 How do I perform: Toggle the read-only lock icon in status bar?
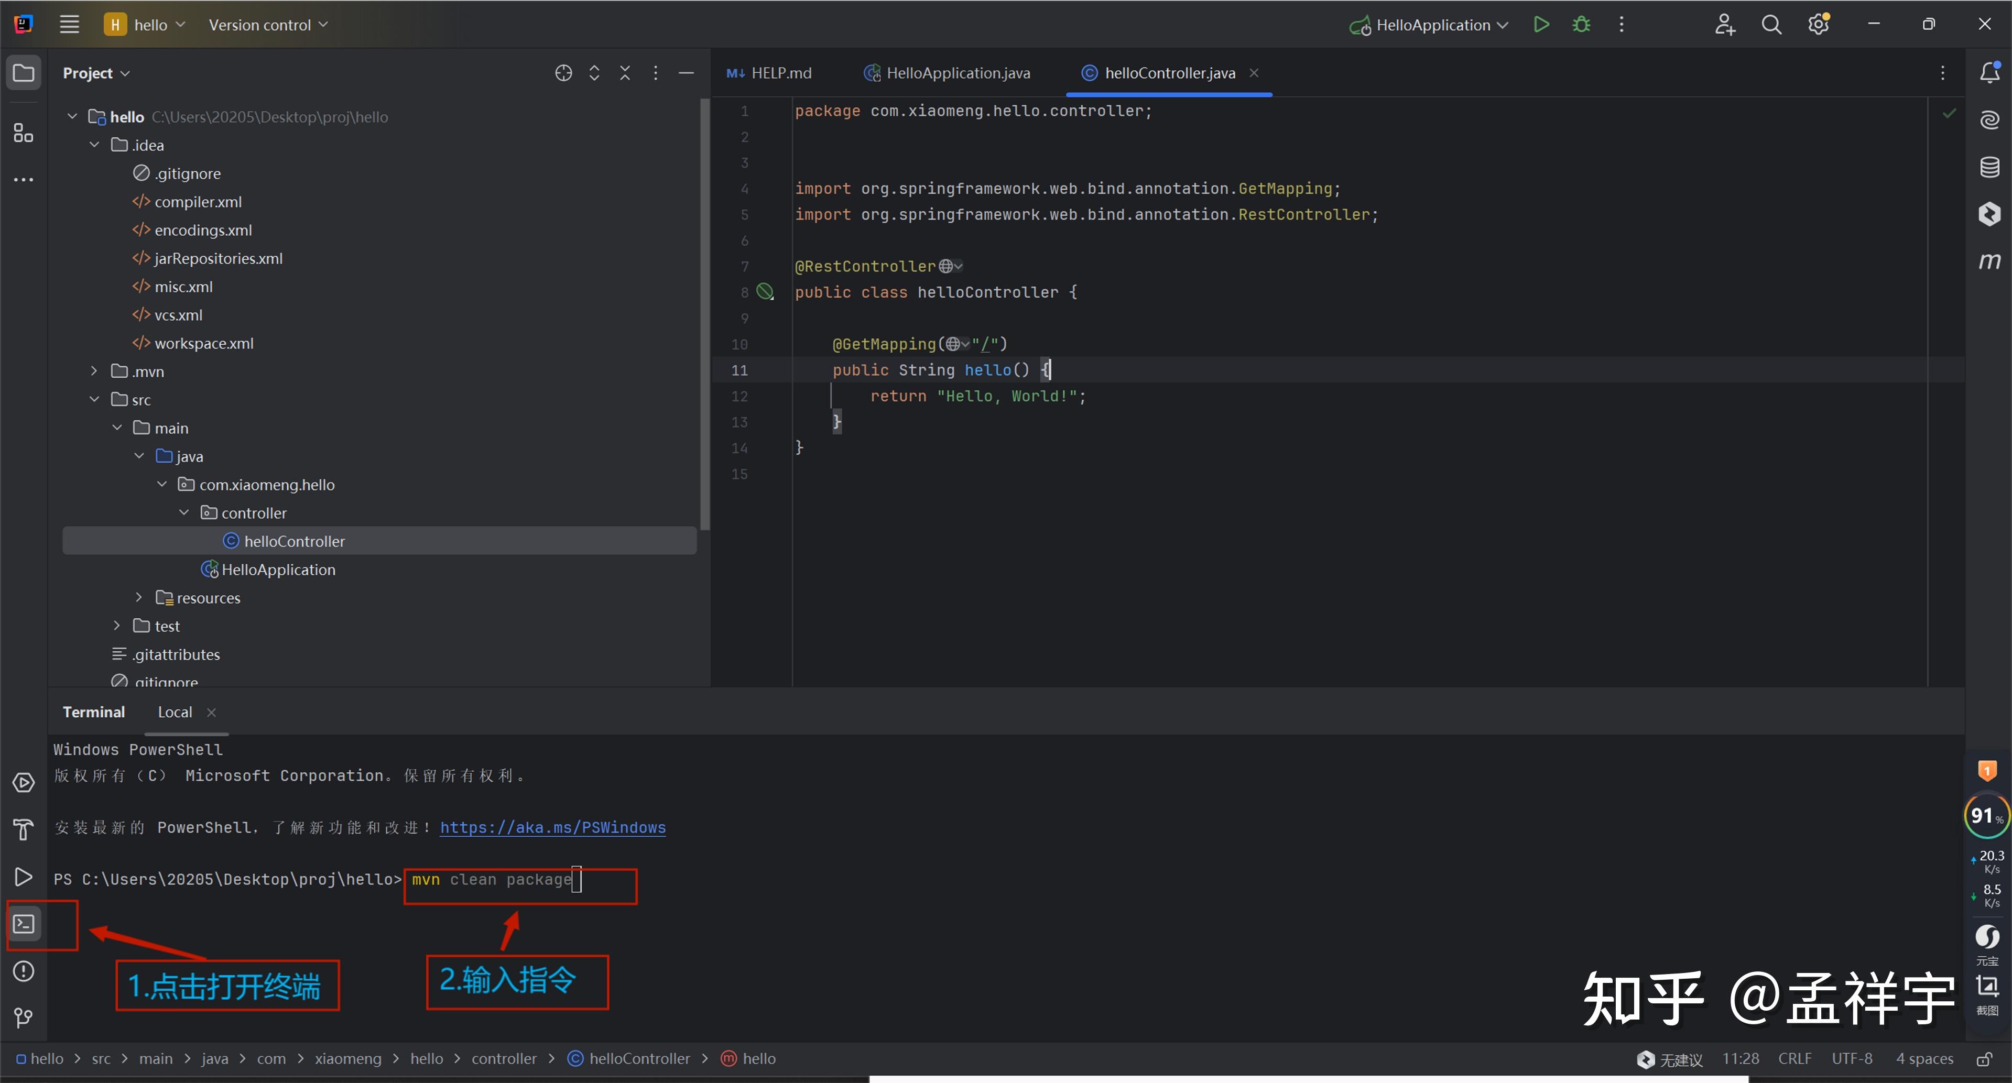click(x=1983, y=1059)
